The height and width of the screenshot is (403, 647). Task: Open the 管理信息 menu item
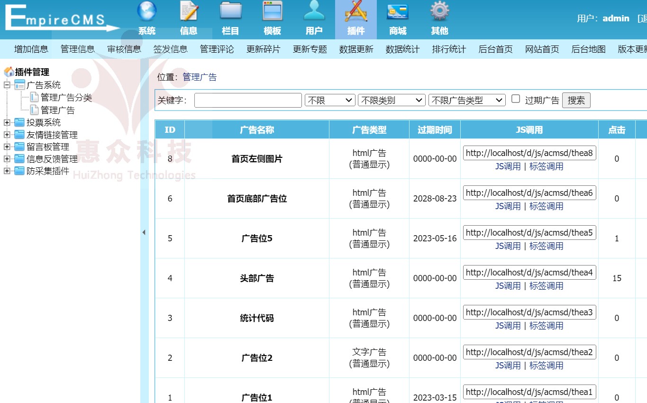78,49
